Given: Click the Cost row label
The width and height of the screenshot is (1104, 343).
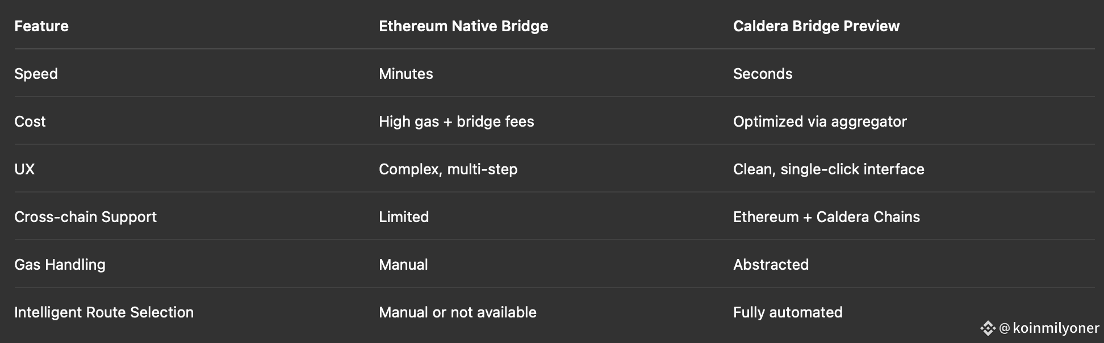Looking at the screenshot, I should click(x=30, y=122).
